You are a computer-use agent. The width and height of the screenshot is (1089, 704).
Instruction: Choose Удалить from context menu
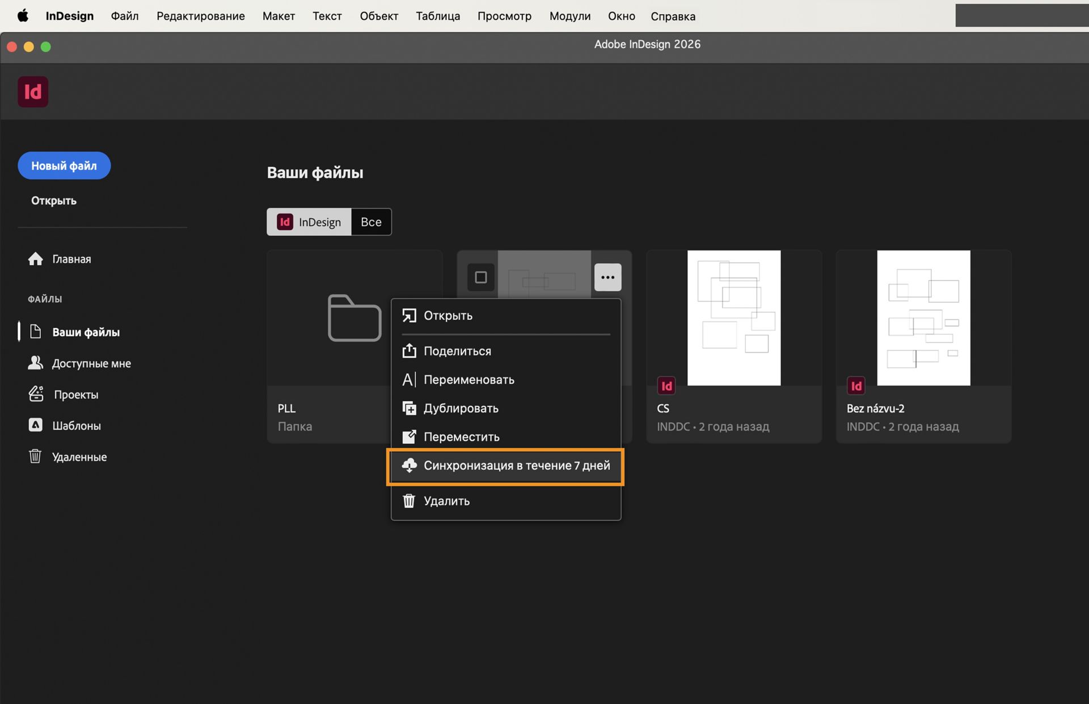pyautogui.click(x=446, y=501)
